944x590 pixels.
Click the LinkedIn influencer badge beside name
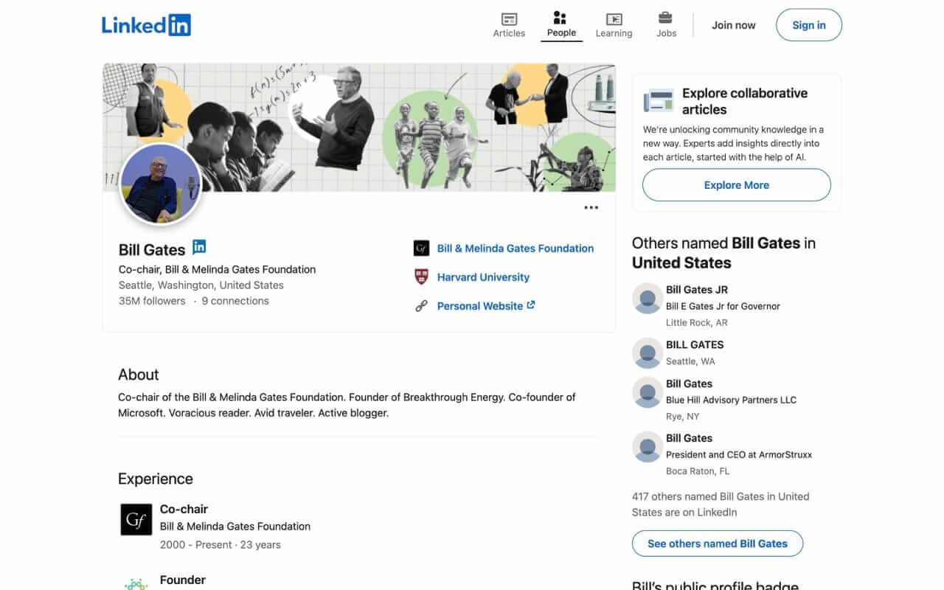tap(199, 247)
